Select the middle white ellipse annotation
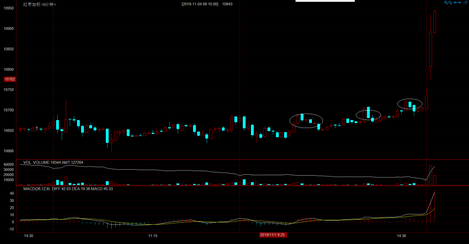This screenshot has height=244, width=469. point(368,115)
